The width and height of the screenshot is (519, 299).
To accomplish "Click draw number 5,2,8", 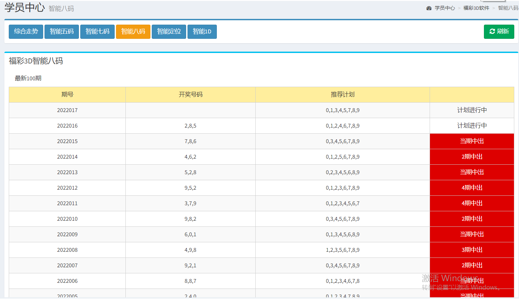I will [191, 172].
